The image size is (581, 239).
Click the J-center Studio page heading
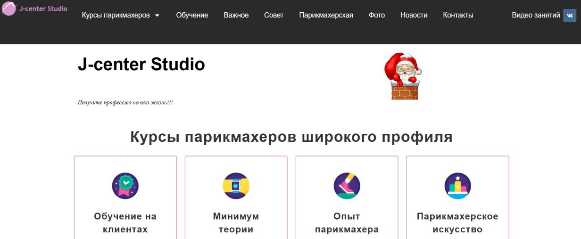click(x=141, y=64)
